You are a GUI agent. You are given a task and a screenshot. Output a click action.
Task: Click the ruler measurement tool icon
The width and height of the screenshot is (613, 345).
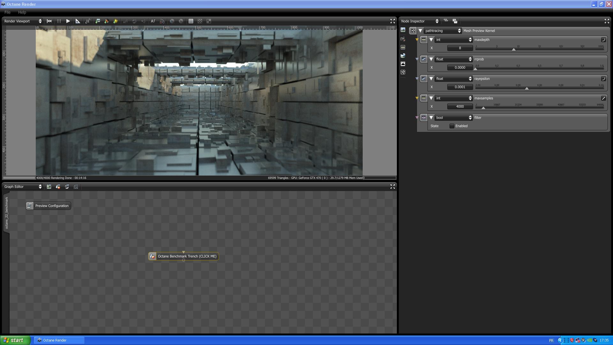click(78, 21)
